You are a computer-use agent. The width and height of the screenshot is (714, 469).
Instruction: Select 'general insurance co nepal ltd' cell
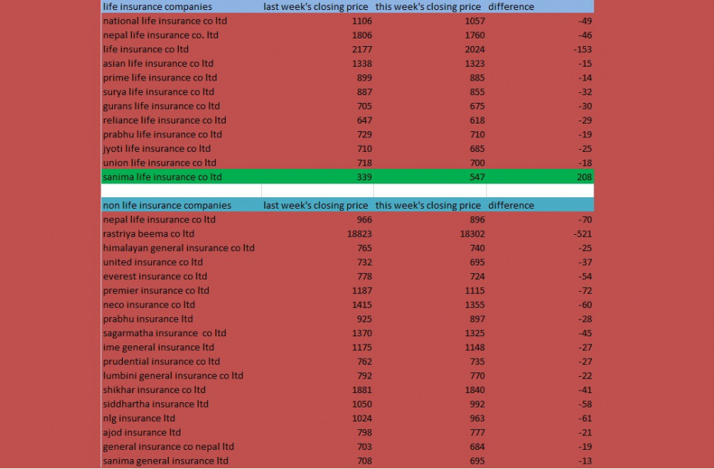(x=180, y=445)
